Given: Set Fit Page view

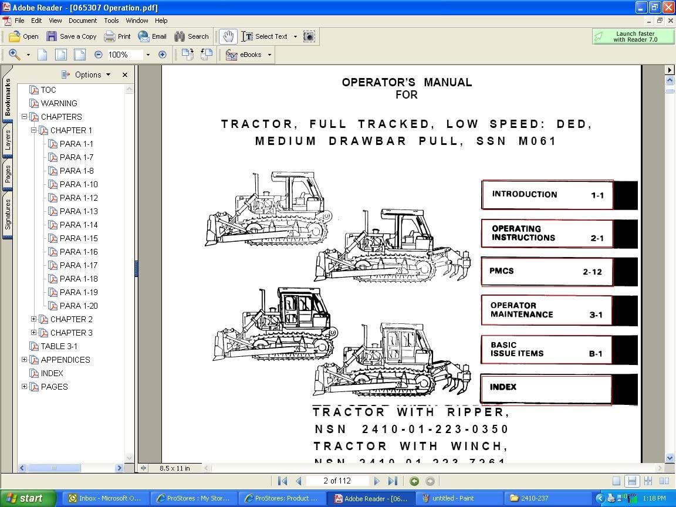Looking at the screenshot, I should 61,55.
